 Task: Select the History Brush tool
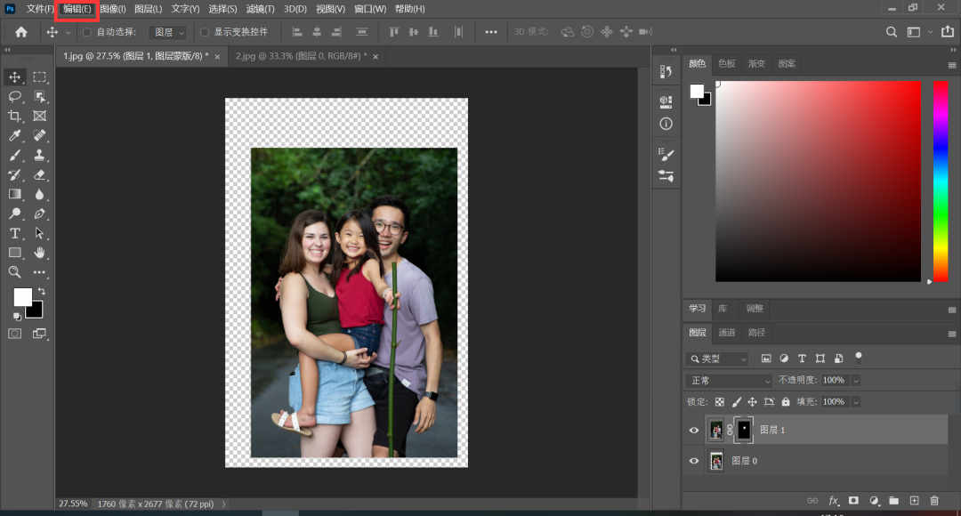15,174
